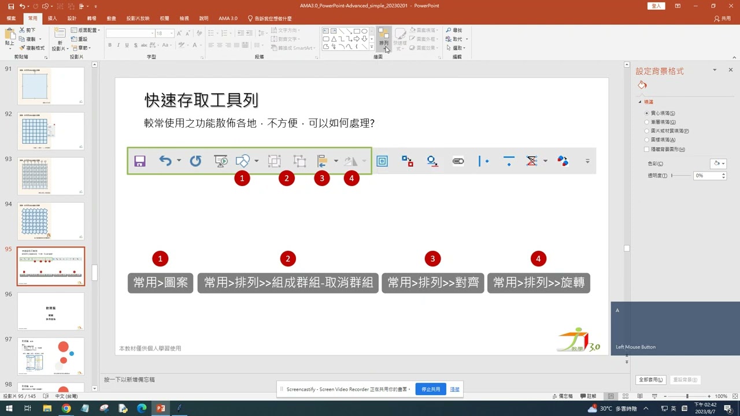Click the Sign in (登入) button
Image resolution: width=740 pixels, height=416 pixels.
point(656,6)
